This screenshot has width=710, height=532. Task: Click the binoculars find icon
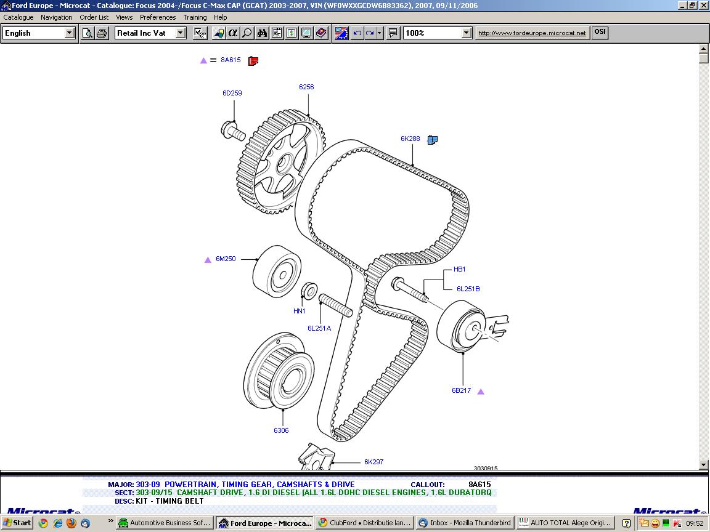tap(262, 33)
